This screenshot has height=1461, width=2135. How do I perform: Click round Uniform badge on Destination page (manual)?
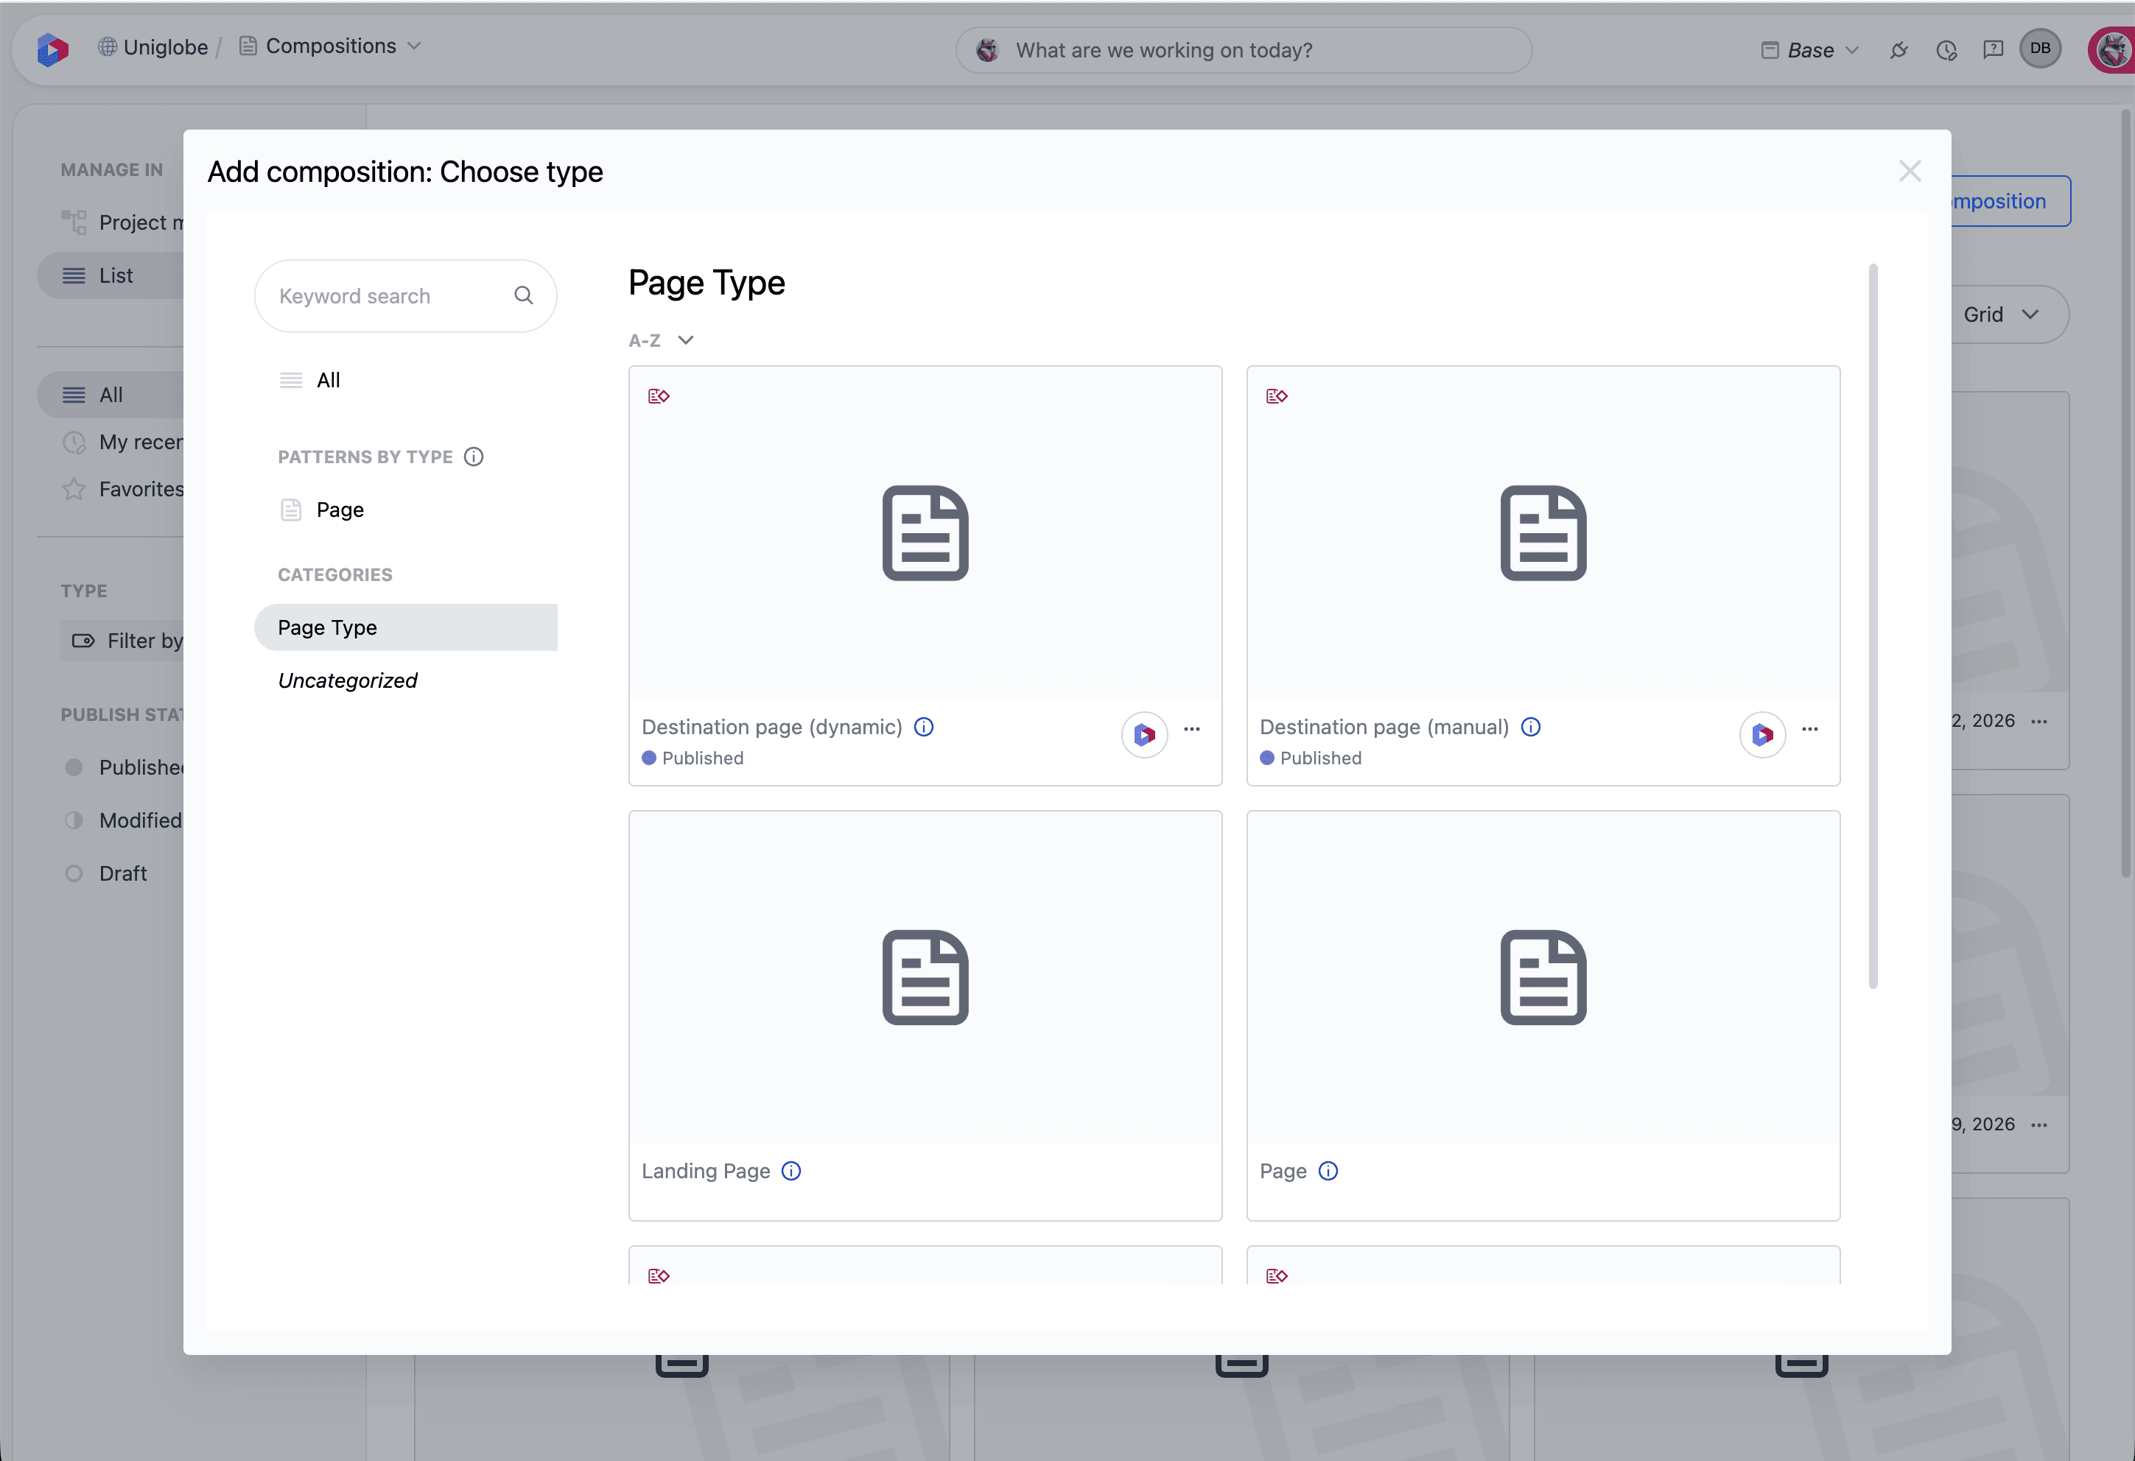click(x=1763, y=735)
